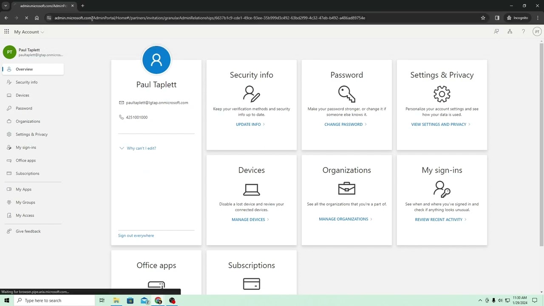View site information icon in address bar
544x306 pixels.
click(49, 18)
